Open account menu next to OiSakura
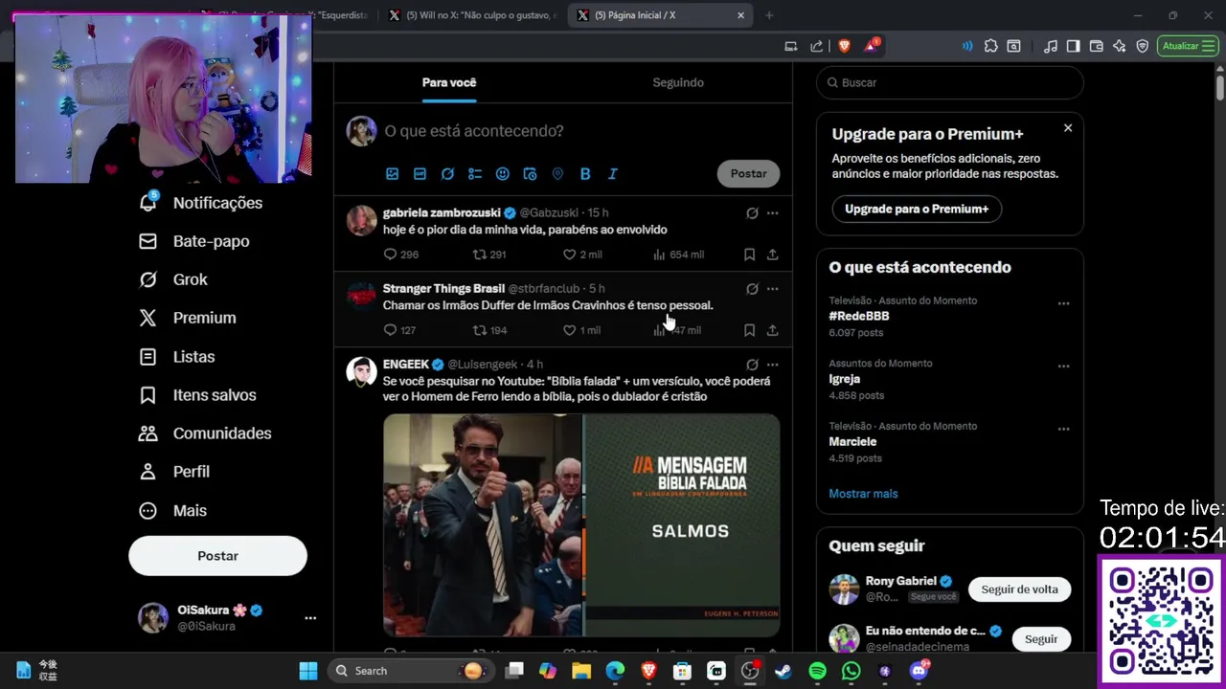This screenshot has height=689, width=1226. 310,618
